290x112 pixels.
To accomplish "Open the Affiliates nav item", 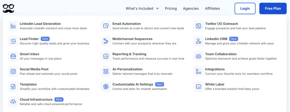I will pyautogui.click(x=212, y=9).
